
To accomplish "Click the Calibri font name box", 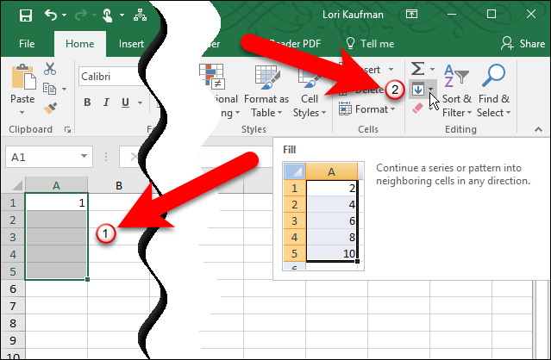I will (110, 77).
